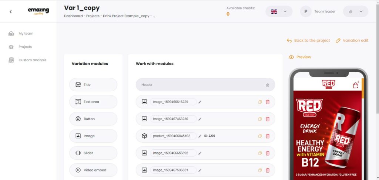The width and height of the screenshot is (379, 180).
Task: Open My team in sidebar
Action: point(26,34)
